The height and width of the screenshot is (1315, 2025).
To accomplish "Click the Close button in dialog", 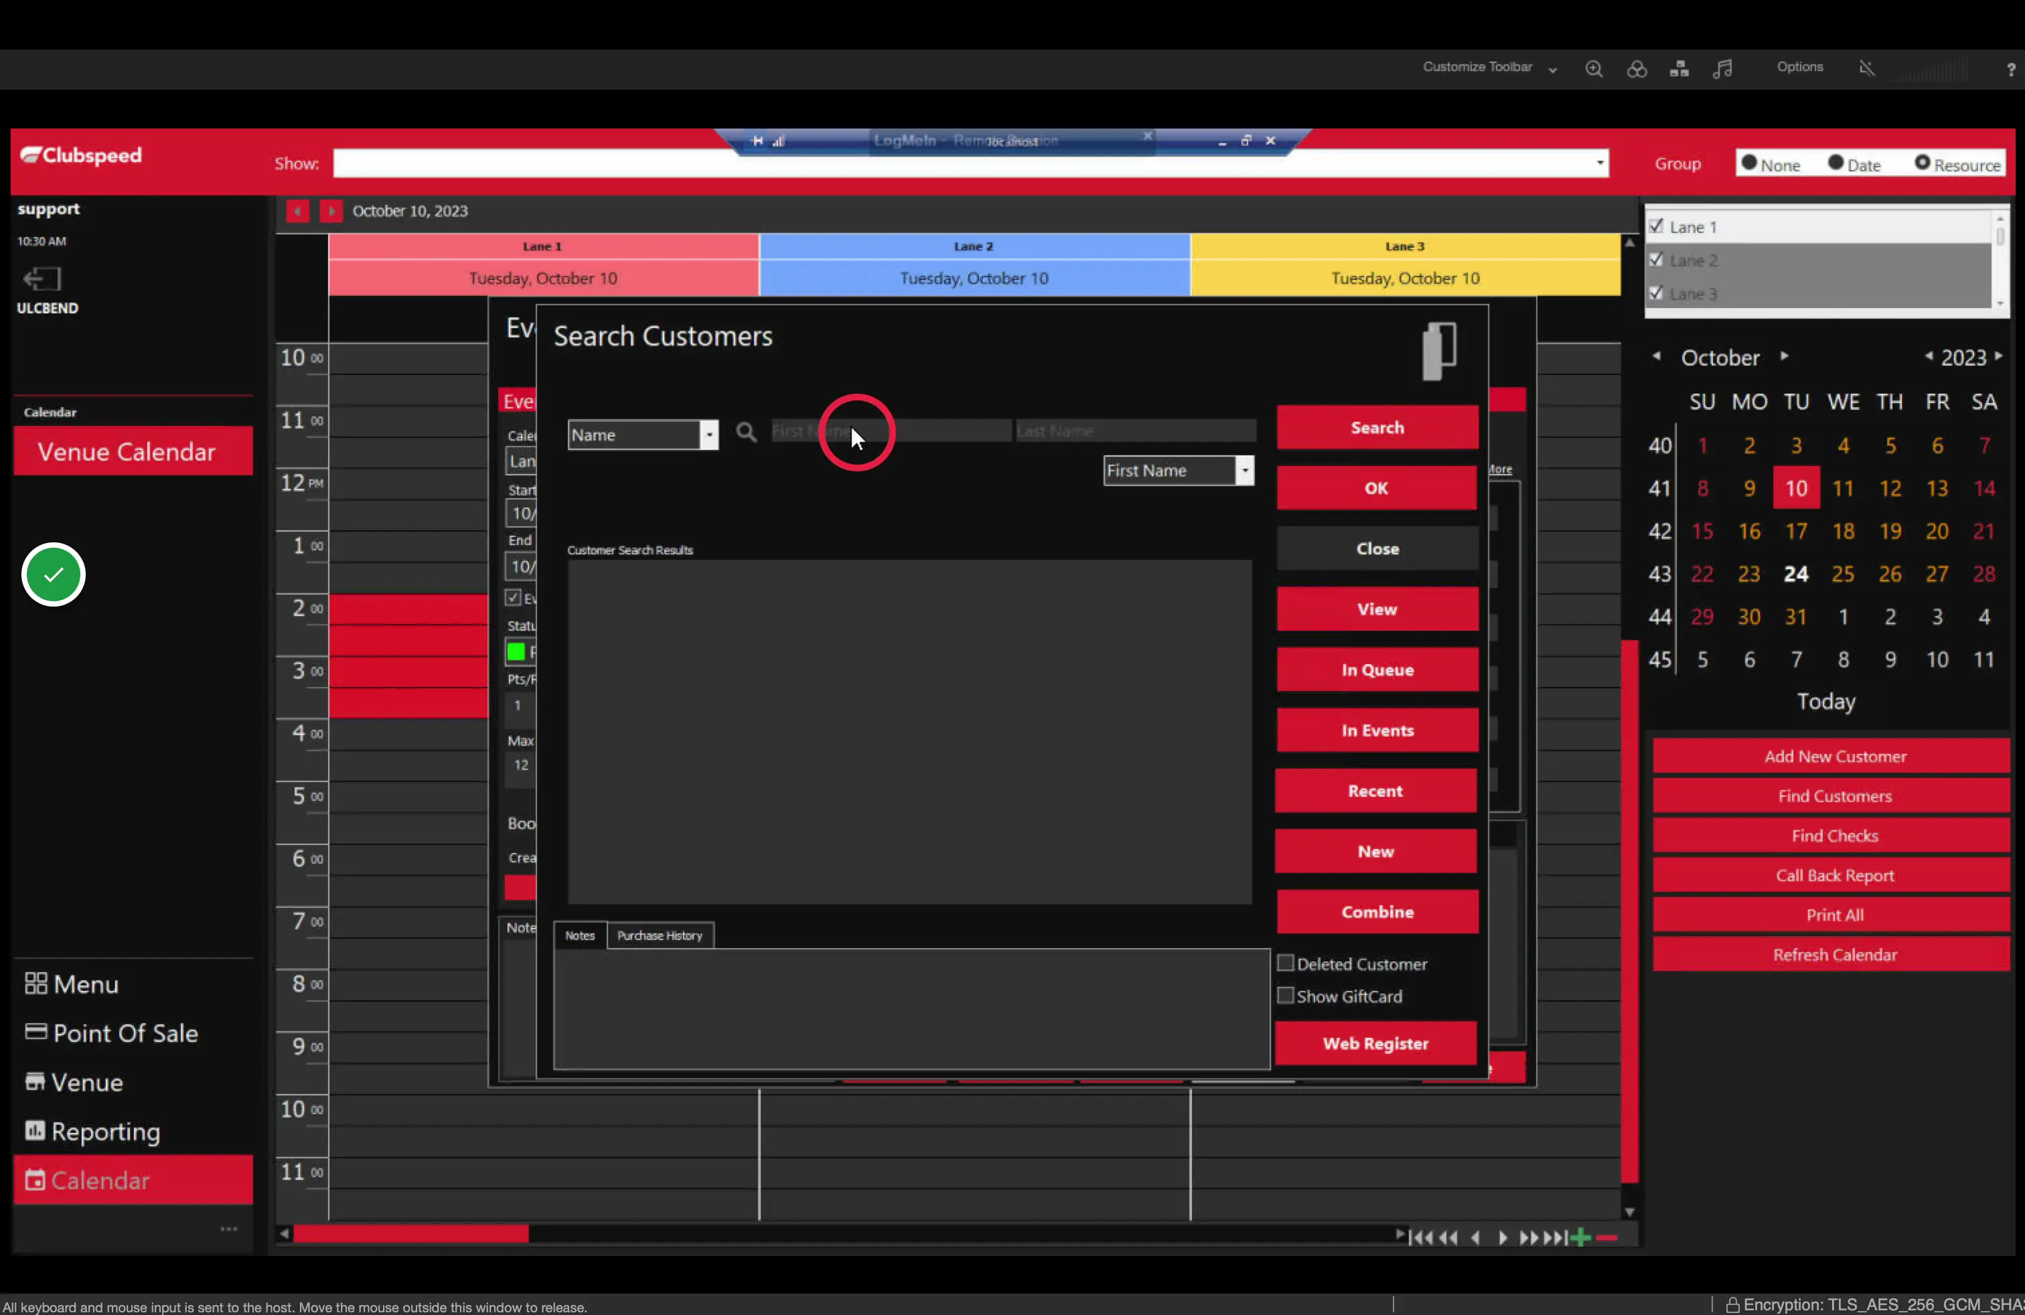I will [1377, 548].
